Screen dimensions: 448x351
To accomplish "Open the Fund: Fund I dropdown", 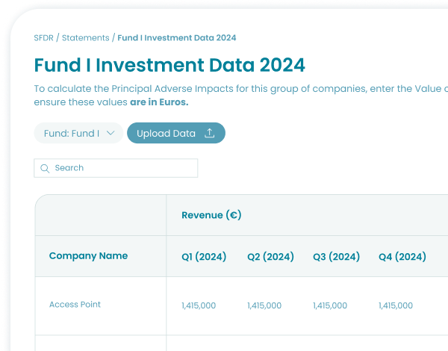I will [78, 133].
